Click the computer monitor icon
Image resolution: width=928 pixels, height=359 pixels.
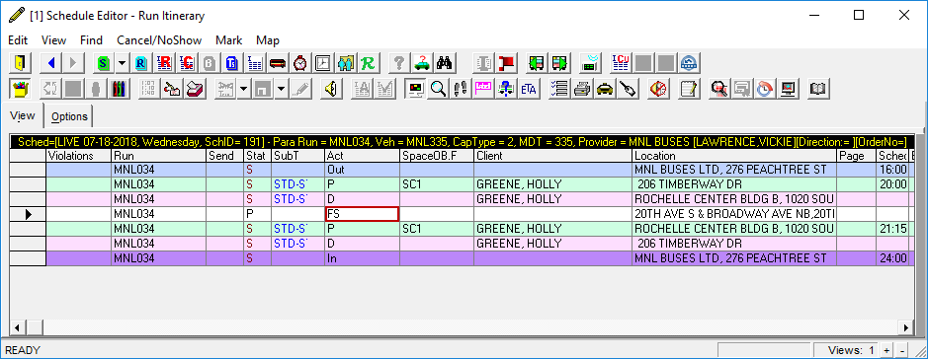[x=788, y=89]
